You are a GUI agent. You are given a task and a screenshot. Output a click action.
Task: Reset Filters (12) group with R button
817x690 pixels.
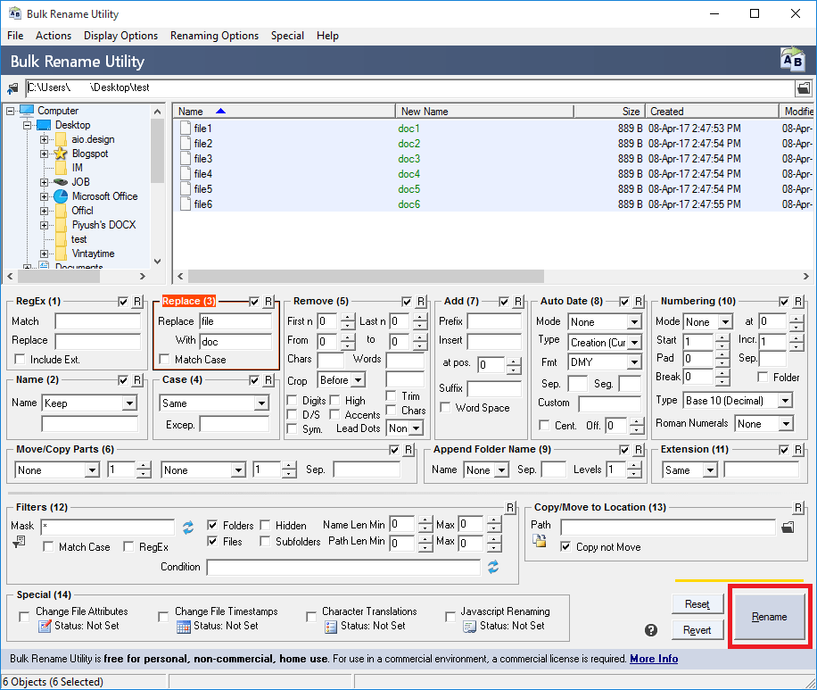point(510,508)
